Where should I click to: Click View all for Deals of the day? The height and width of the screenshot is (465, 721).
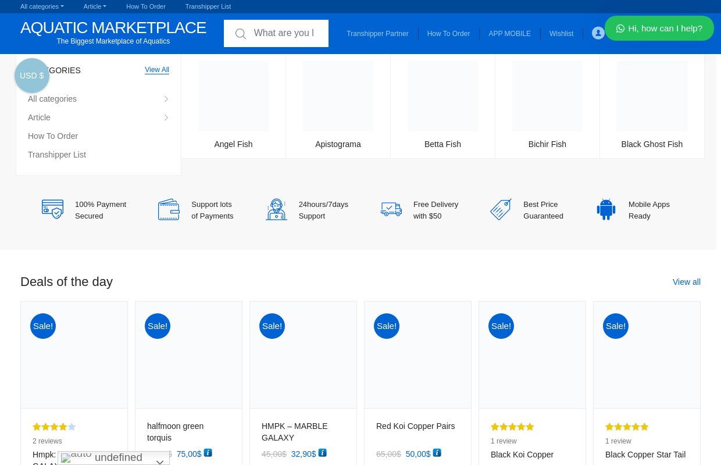click(x=686, y=282)
